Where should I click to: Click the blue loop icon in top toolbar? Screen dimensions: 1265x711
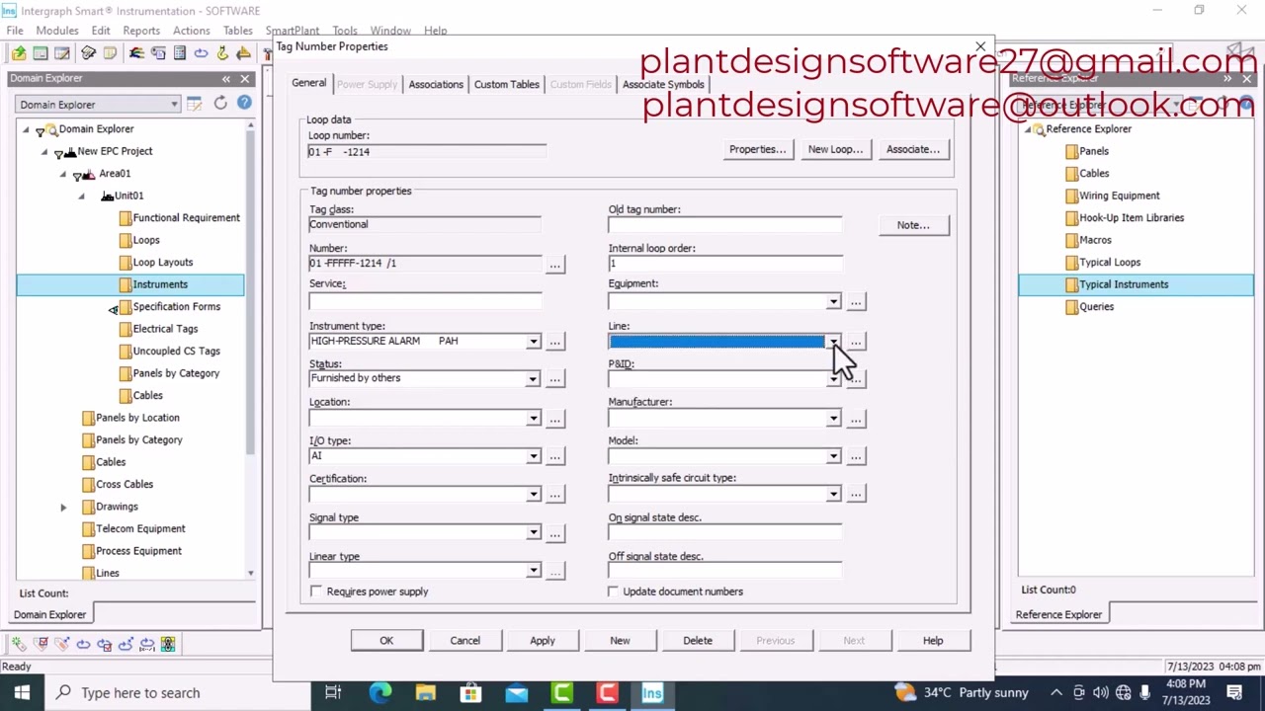201,53
